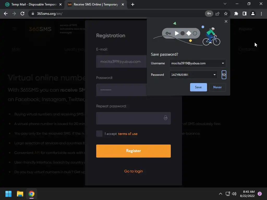Open the volume tray icon
This screenshot has width=267, height=200.
[234, 194]
